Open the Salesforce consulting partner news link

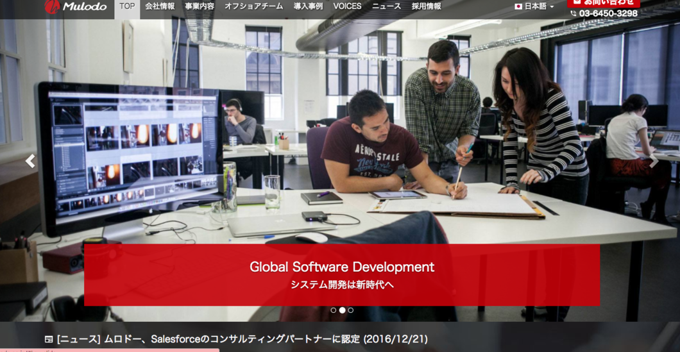(x=242, y=339)
